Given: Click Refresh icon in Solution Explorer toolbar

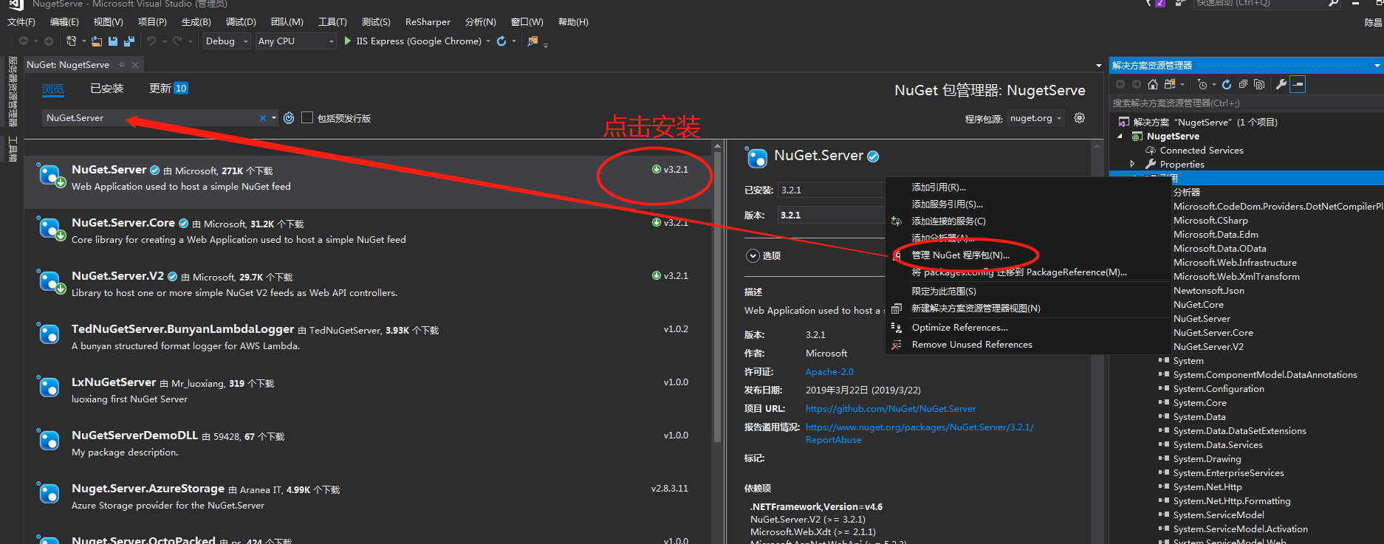Looking at the screenshot, I should [1227, 84].
